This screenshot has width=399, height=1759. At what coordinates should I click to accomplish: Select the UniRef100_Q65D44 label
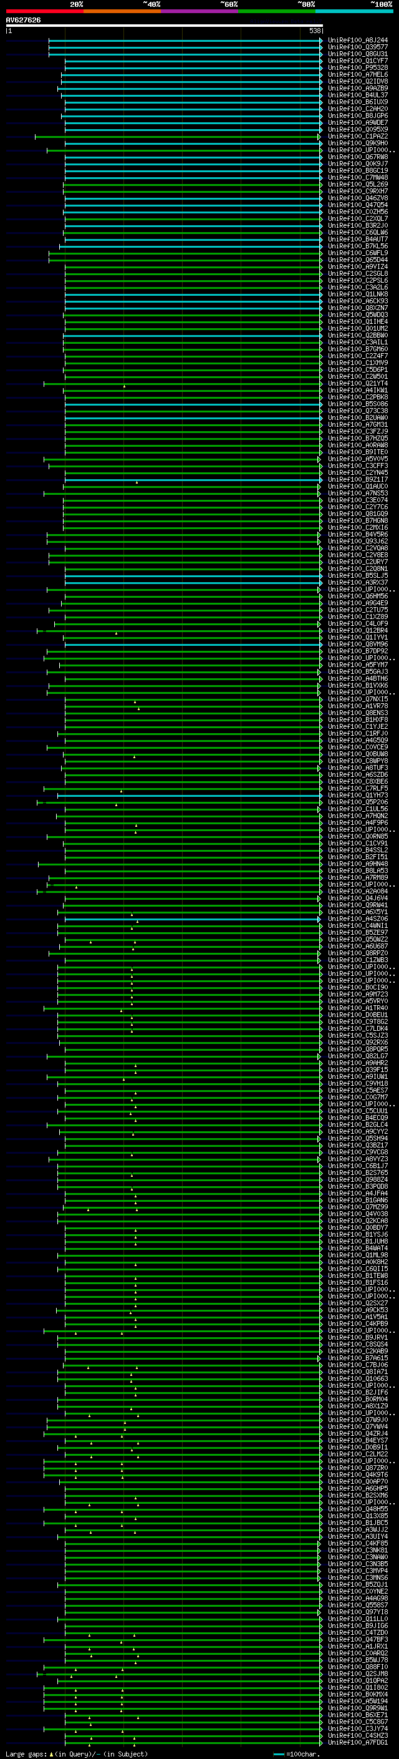pyautogui.click(x=358, y=260)
